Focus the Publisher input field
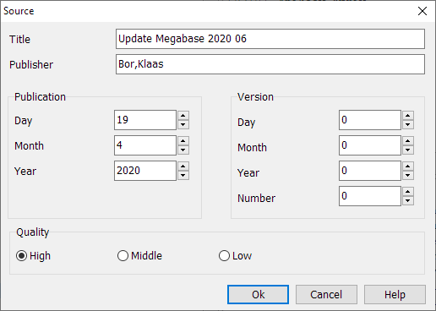The width and height of the screenshot is (436, 311). [x=270, y=64]
